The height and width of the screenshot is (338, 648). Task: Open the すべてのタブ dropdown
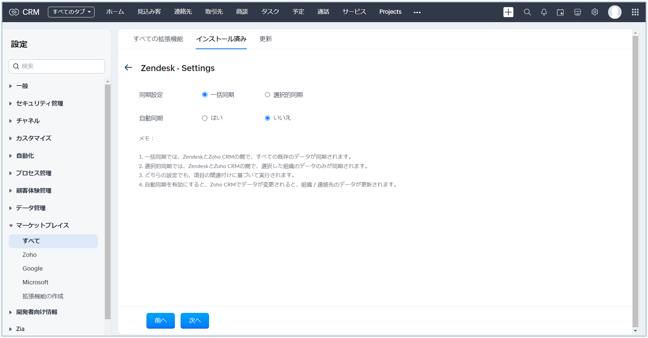(71, 12)
